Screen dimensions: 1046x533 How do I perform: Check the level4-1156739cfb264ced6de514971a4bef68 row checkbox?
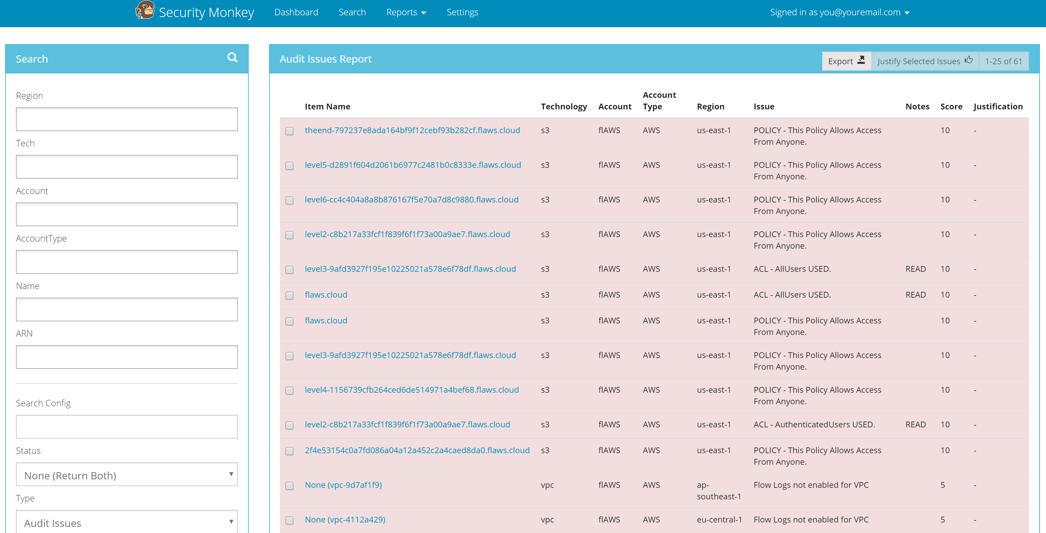point(289,391)
